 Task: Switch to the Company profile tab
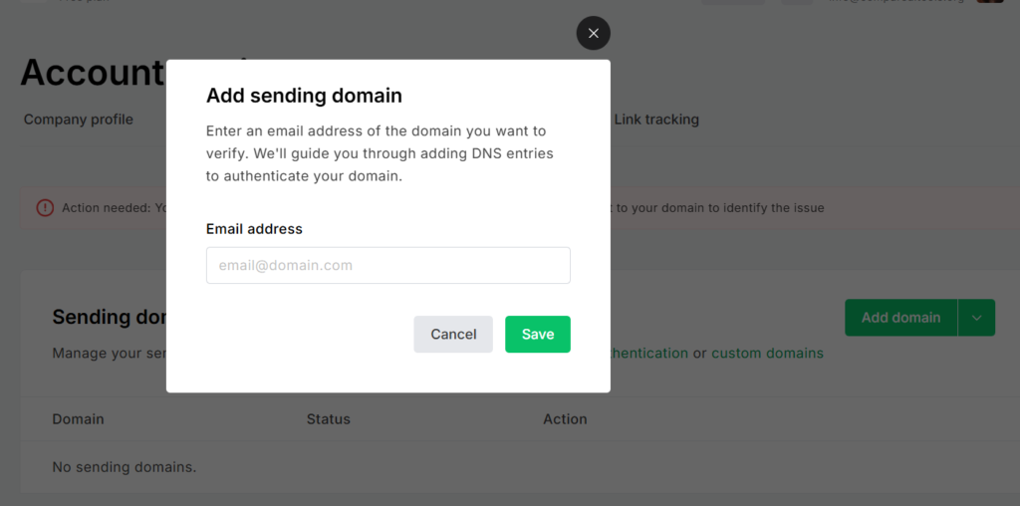point(79,120)
